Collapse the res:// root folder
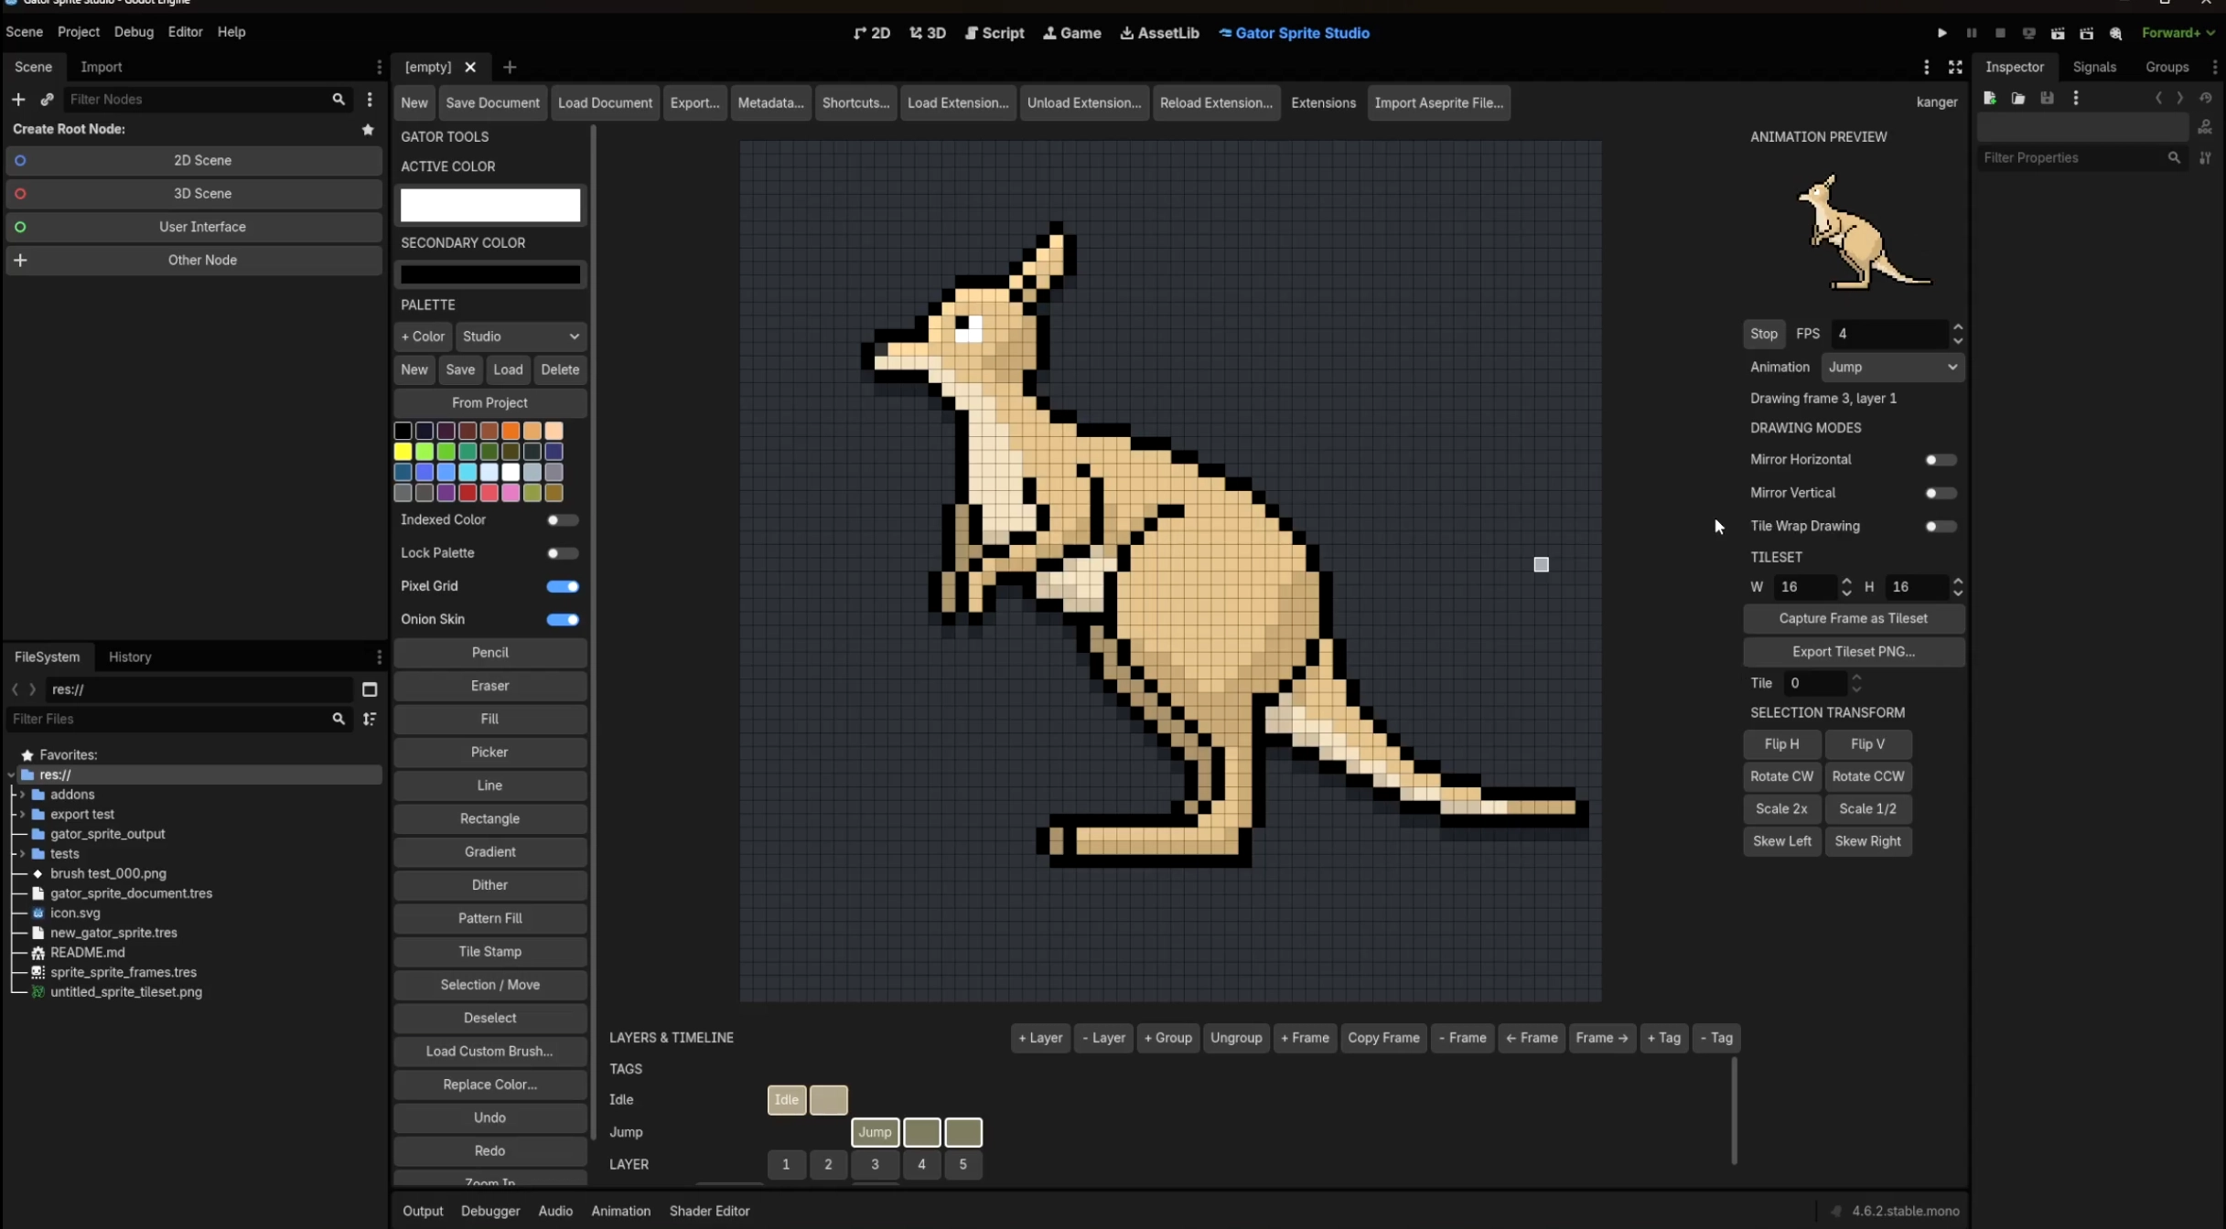The height and width of the screenshot is (1229, 2226). (x=11, y=775)
